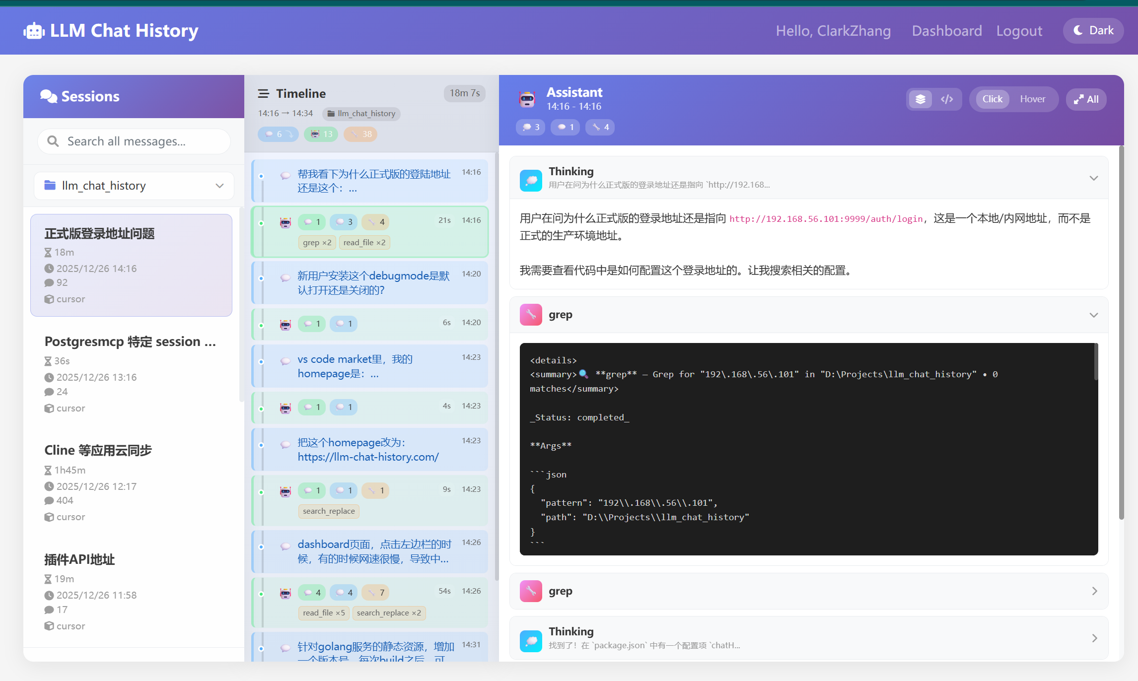Click the Sessions chat bubbles icon
The height and width of the screenshot is (681, 1138).
[49, 96]
